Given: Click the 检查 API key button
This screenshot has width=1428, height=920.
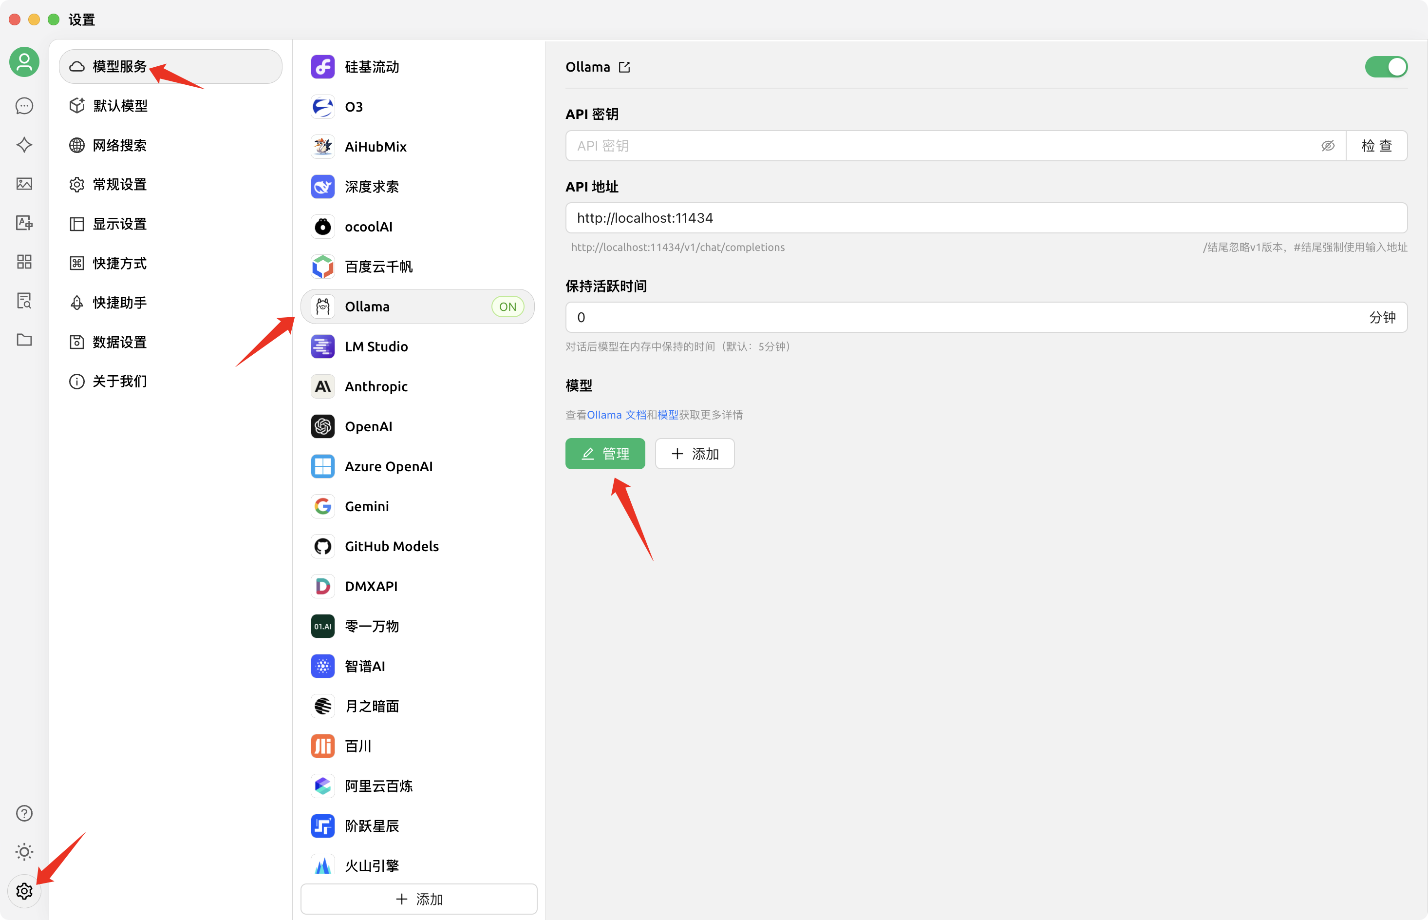Looking at the screenshot, I should [1377, 146].
